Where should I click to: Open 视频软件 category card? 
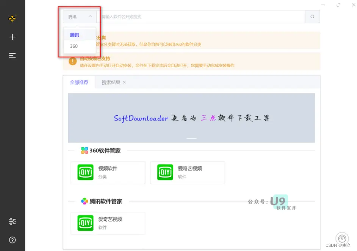108,173
